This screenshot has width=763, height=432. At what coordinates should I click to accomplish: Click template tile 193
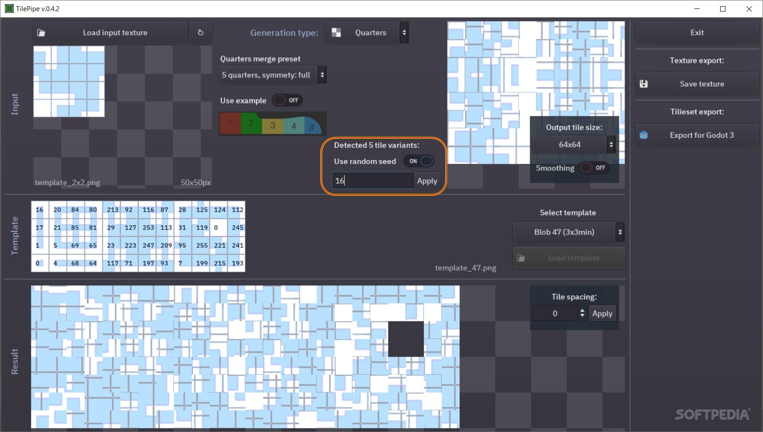(236, 263)
